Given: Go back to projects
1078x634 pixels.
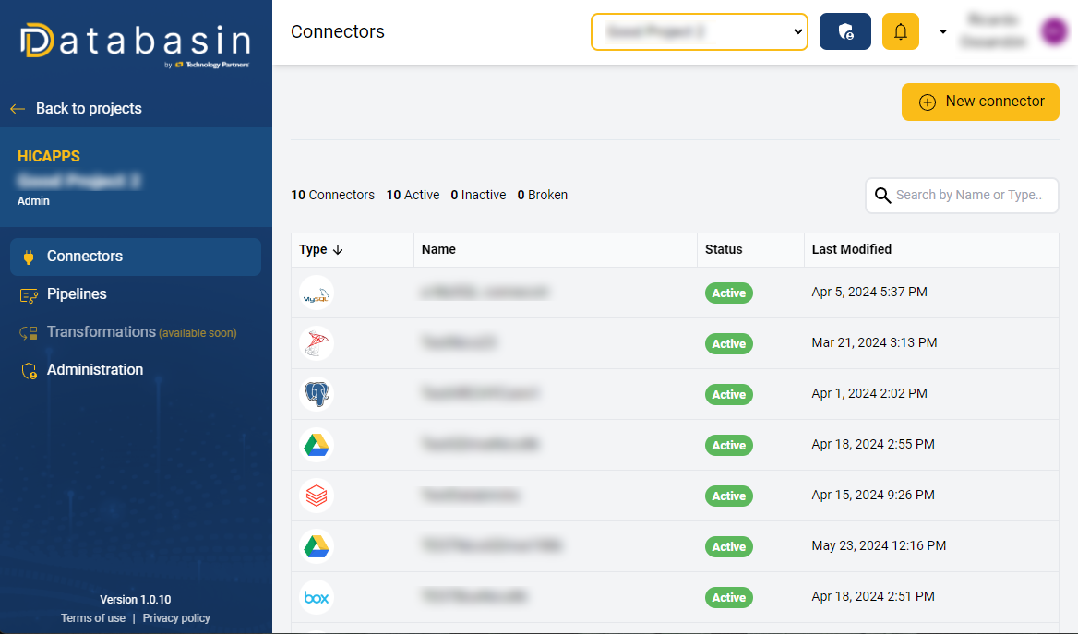Looking at the screenshot, I should [88, 109].
